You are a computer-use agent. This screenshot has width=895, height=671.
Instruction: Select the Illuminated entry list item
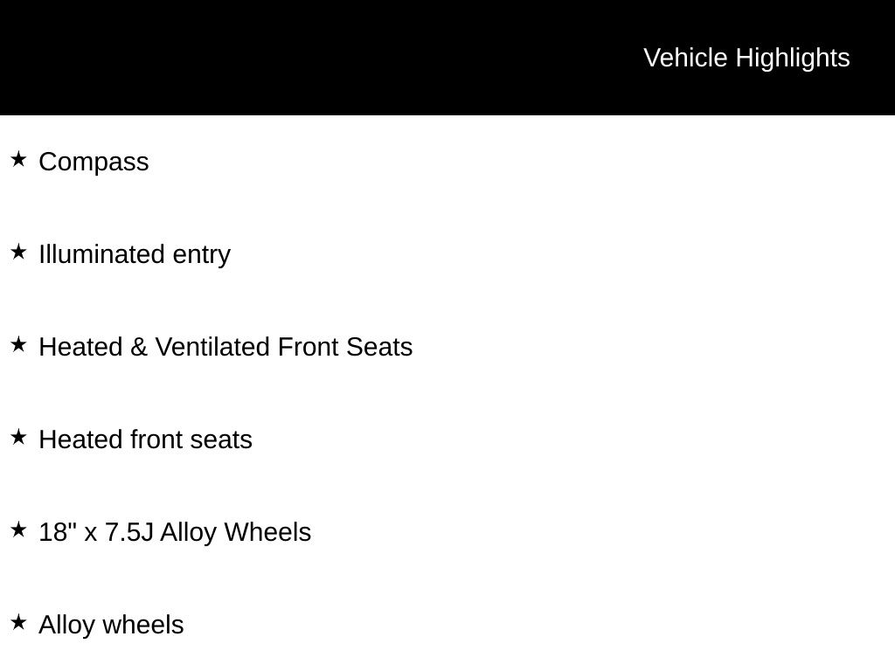(135, 254)
